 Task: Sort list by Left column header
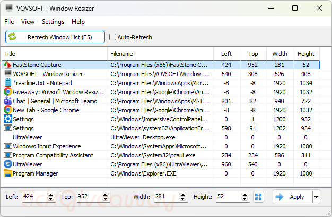[227, 54]
